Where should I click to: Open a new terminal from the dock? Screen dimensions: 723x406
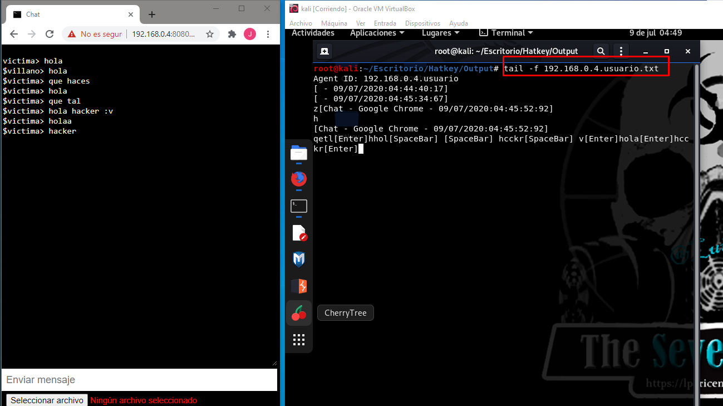point(299,206)
